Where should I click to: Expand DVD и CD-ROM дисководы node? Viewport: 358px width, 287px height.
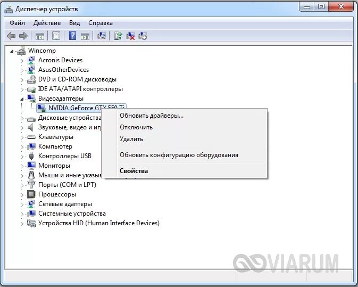click(x=22, y=80)
